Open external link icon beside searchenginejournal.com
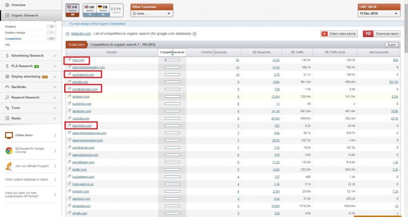 click(69, 133)
